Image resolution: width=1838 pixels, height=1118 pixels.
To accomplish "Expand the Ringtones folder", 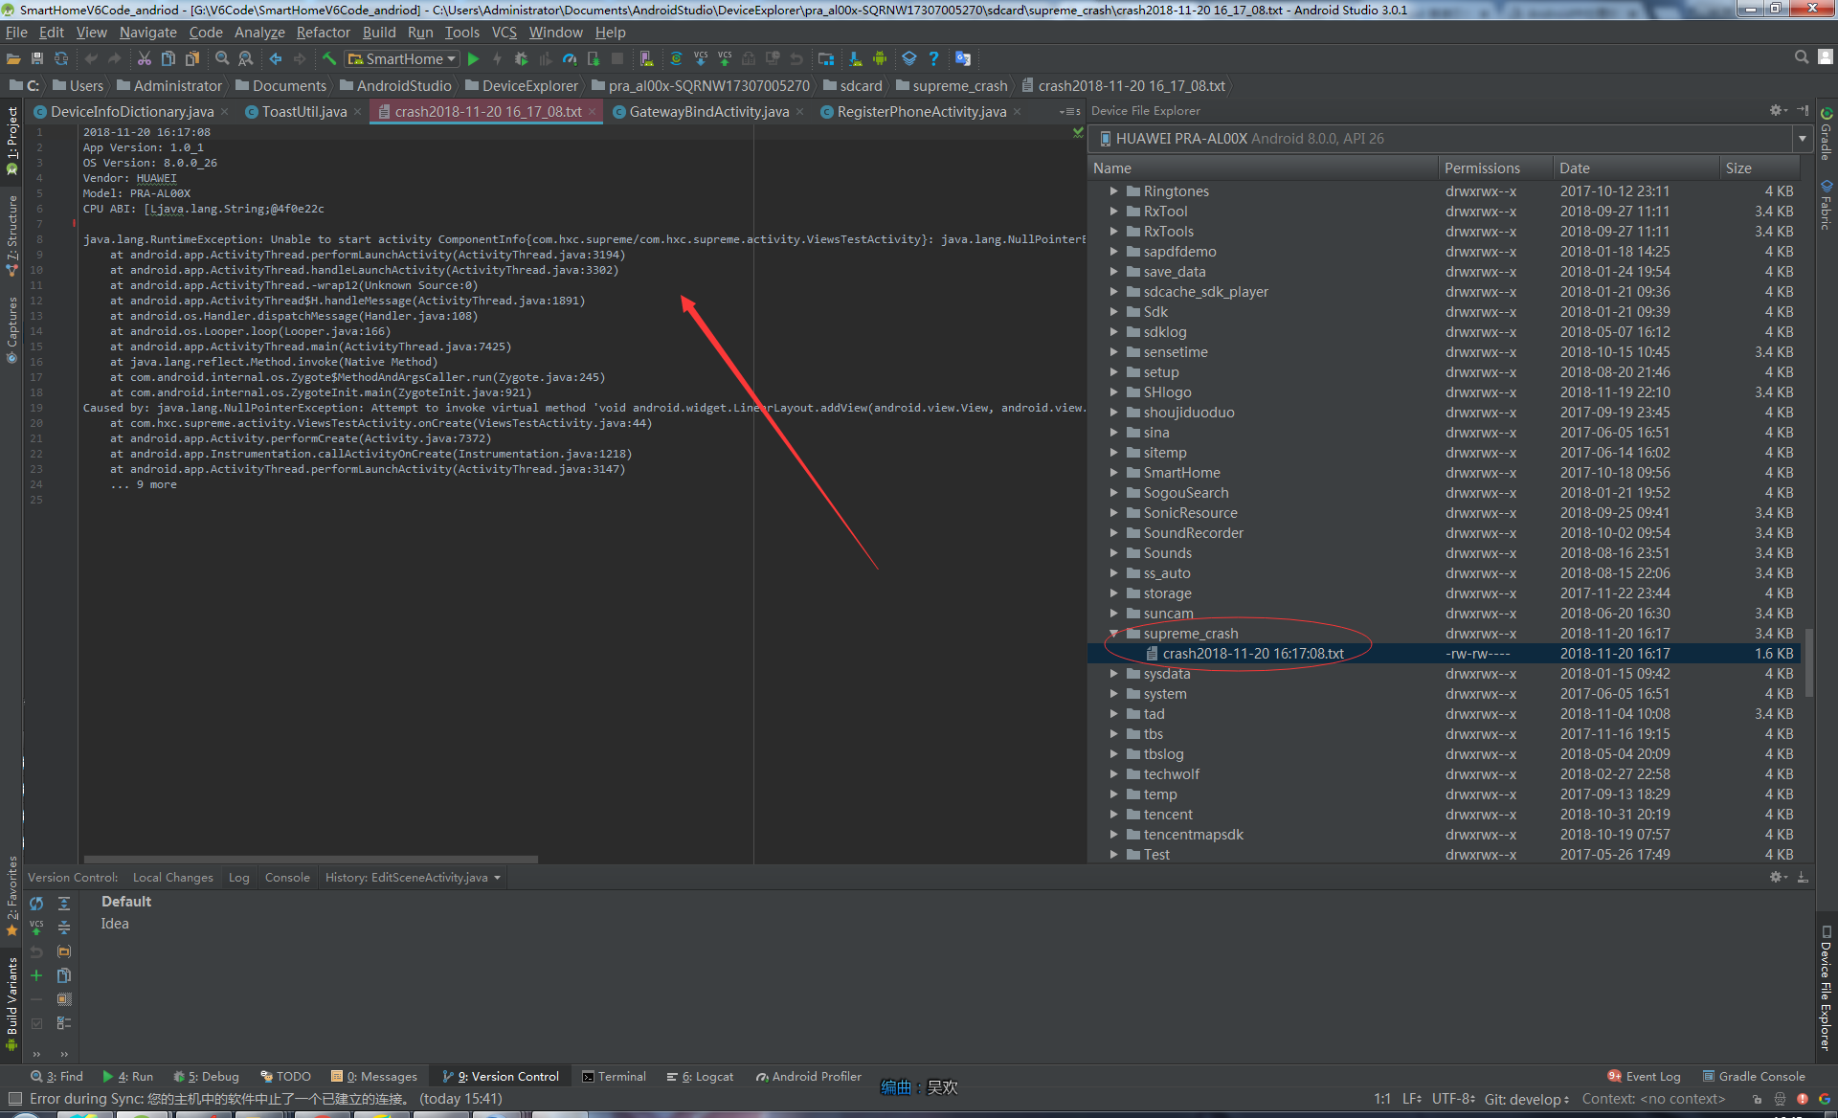I will [1113, 191].
